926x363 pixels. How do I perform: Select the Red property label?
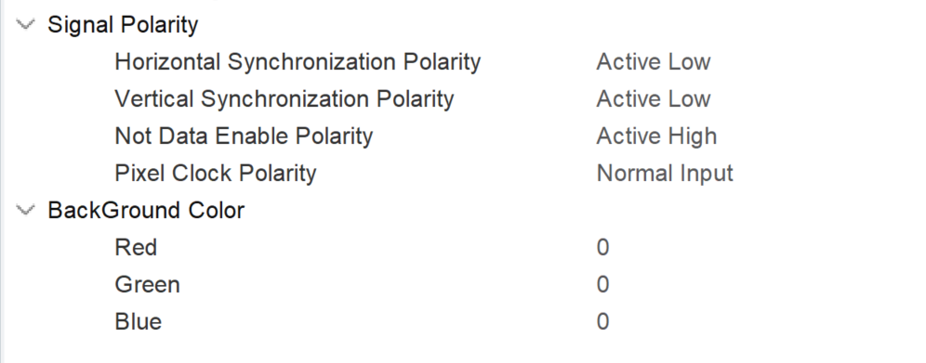[136, 248]
